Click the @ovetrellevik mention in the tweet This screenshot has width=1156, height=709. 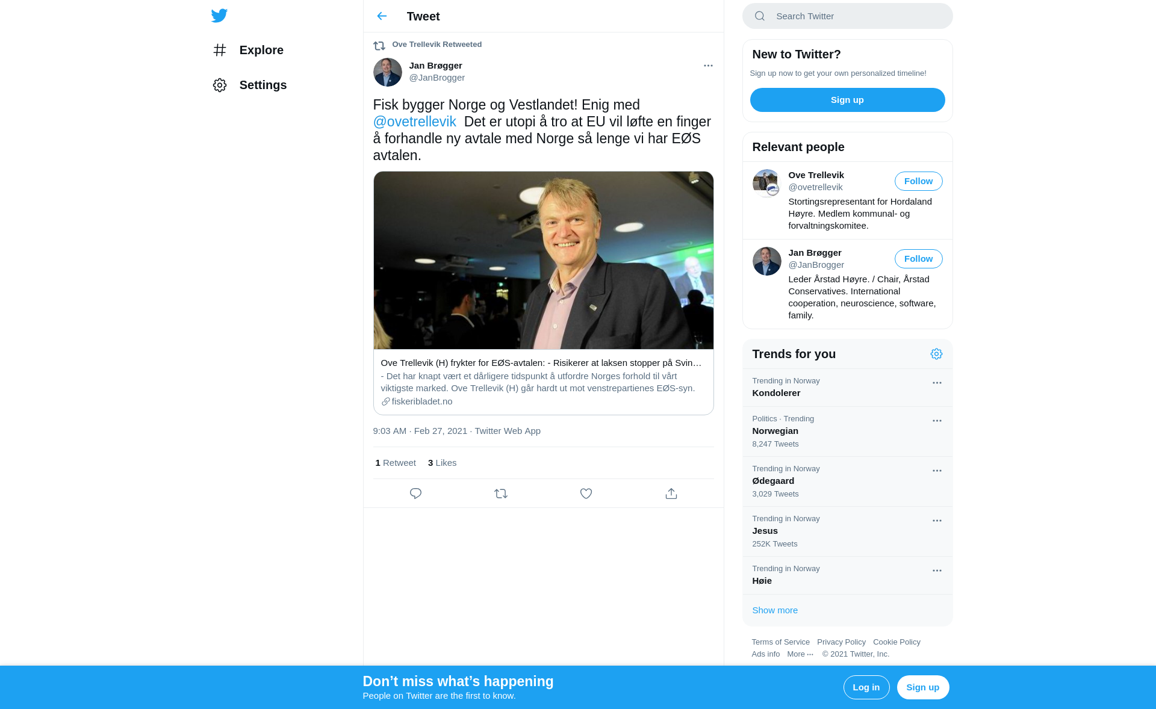click(x=414, y=122)
